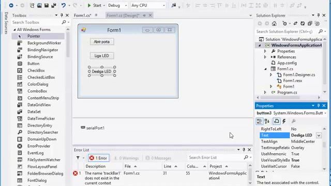Image resolution: width=331 pixels, height=186 pixels.
Task: Expand the Program.cs node
Action: [x=265, y=92]
